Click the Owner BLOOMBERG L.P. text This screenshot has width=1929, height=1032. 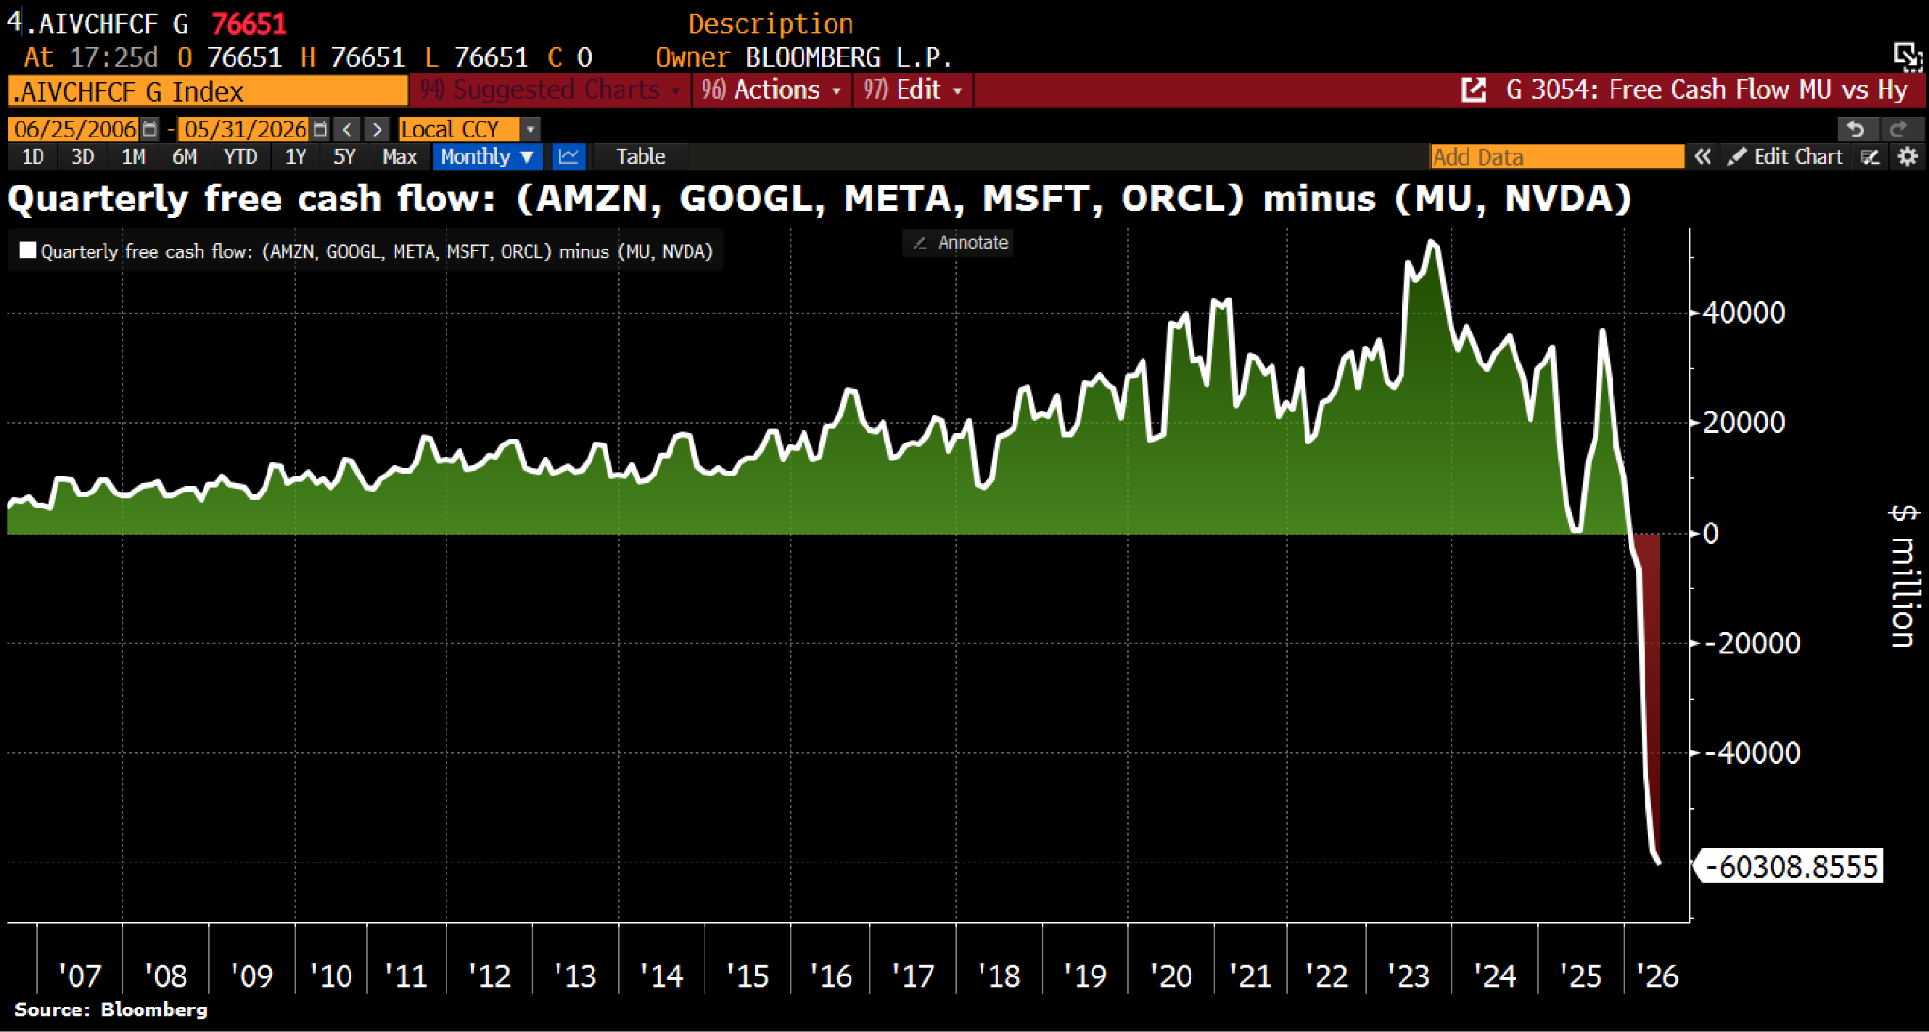803,57
